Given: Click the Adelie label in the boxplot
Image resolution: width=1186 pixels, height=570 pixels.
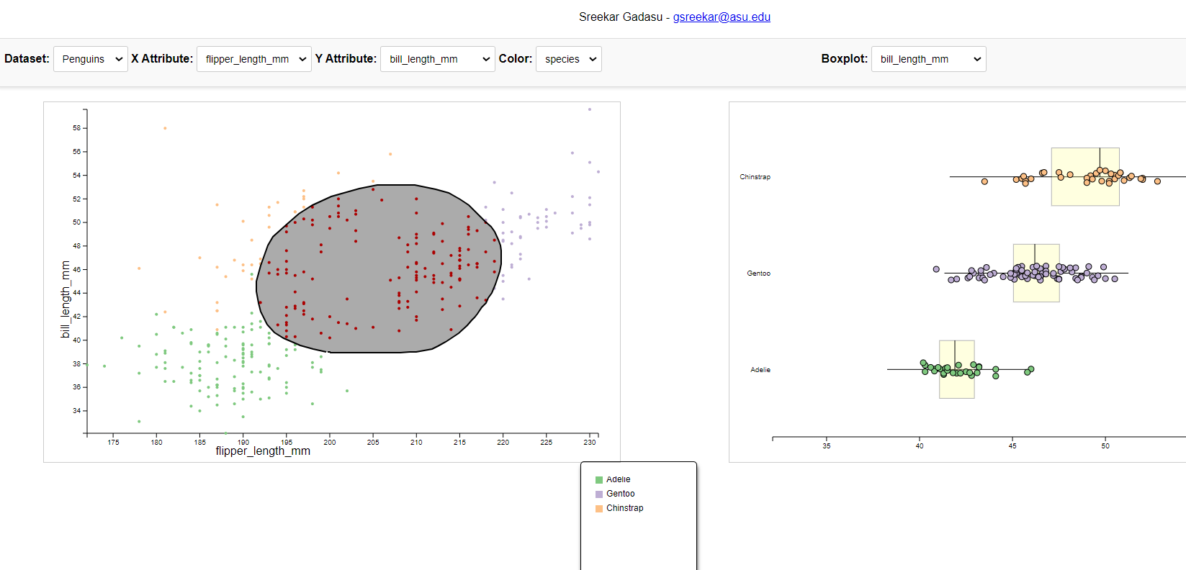Looking at the screenshot, I should click(x=760, y=370).
